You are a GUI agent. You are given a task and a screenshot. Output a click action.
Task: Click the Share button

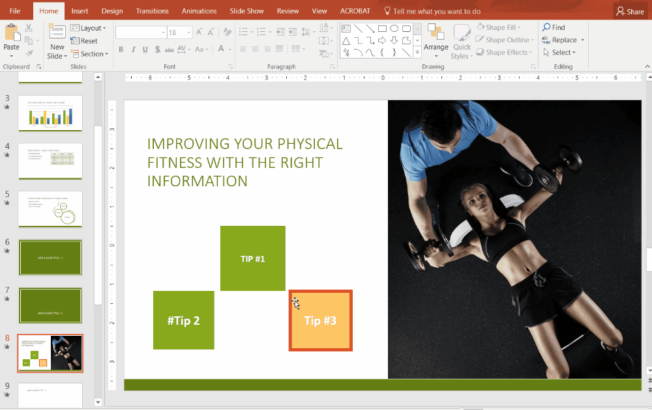click(x=630, y=10)
